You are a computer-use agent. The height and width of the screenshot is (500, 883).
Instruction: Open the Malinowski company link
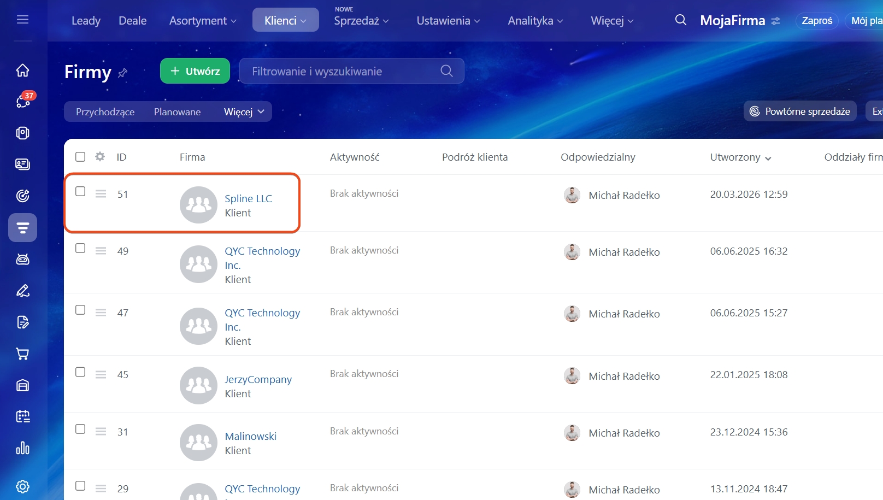tap(250, 436)
